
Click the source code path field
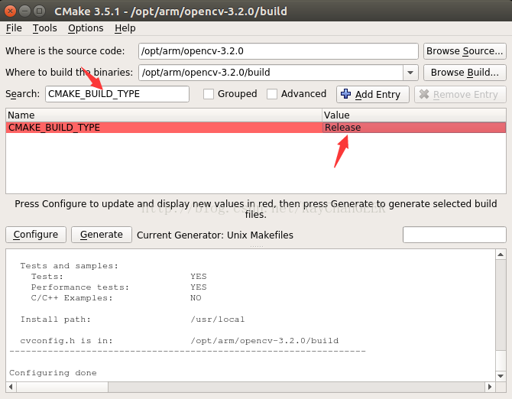point(278,51)
